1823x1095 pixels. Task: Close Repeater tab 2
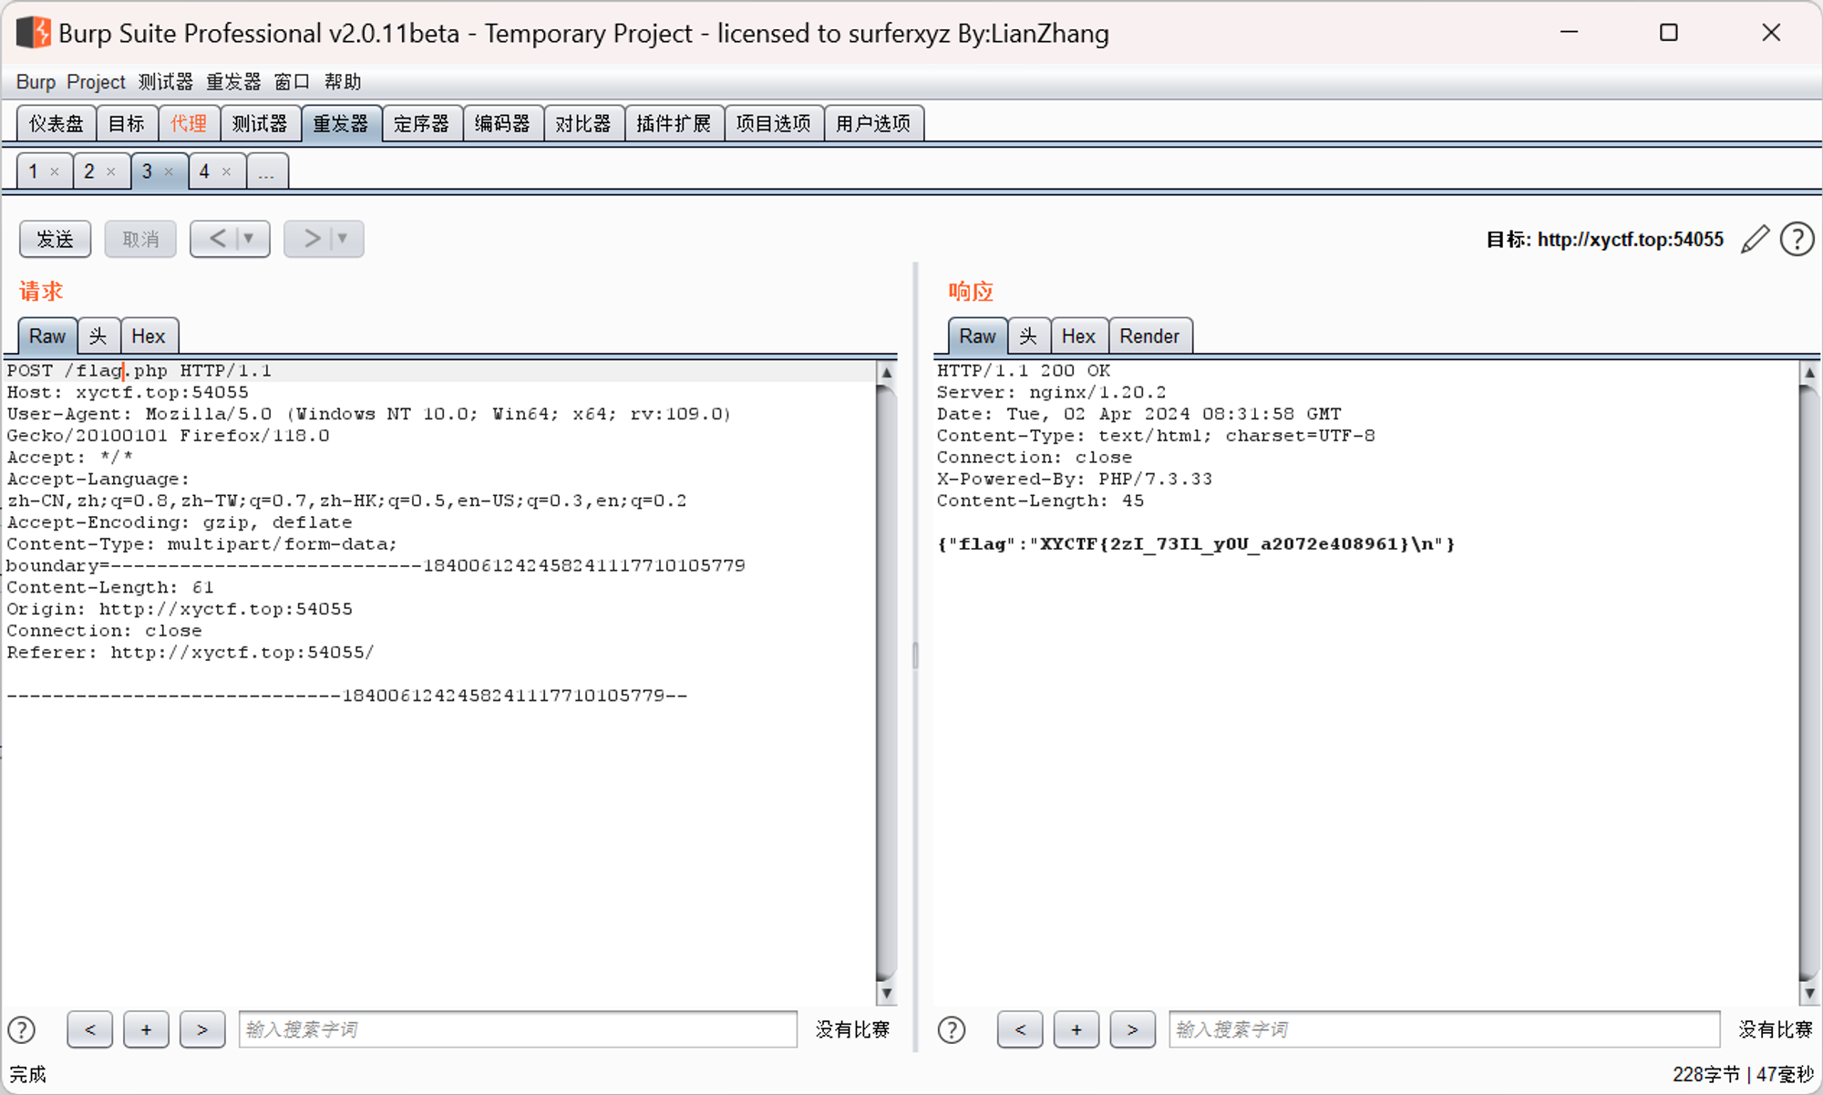tap(111, 171)
